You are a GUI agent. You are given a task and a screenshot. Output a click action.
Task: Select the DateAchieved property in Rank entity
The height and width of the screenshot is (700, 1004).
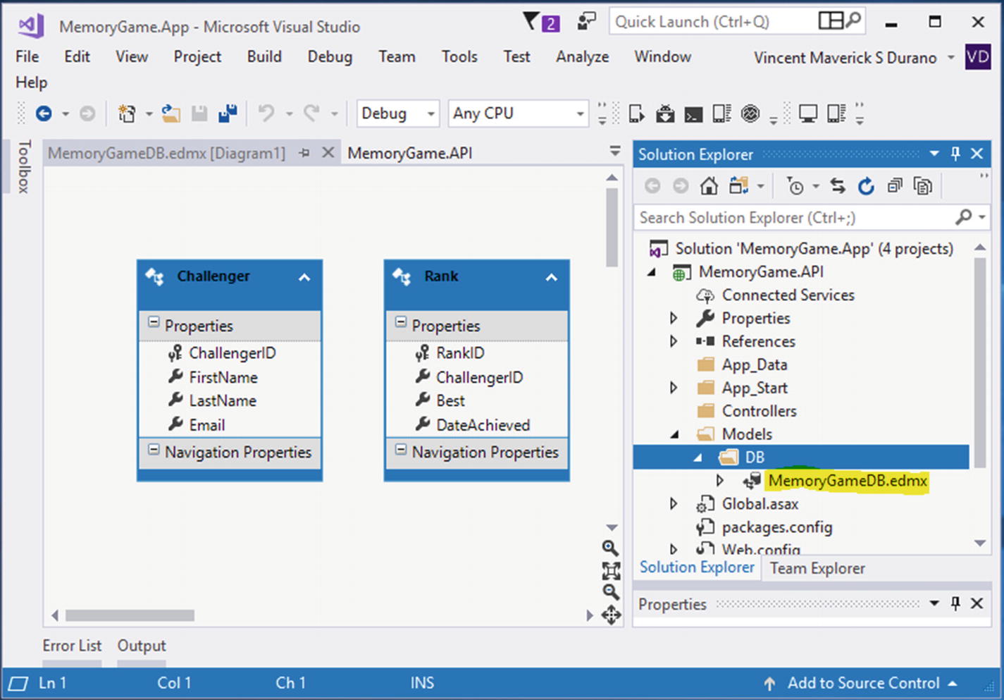click(483, 425)
